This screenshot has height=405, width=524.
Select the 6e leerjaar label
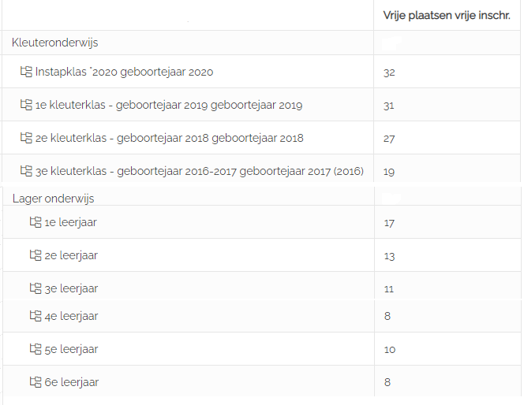[x=72, y=382]
